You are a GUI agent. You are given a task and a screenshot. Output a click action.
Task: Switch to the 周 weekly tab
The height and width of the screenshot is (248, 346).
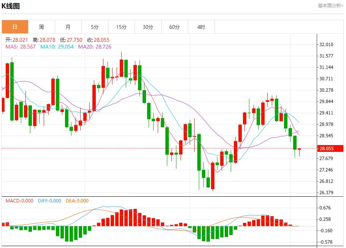tap(41, 27)
